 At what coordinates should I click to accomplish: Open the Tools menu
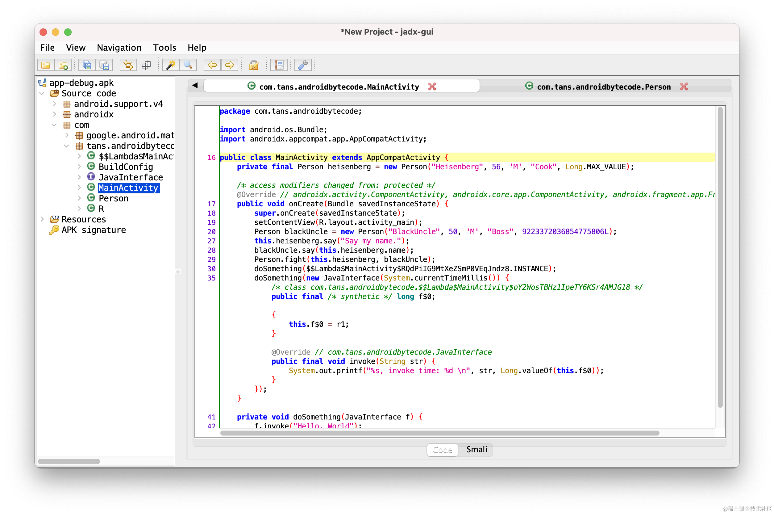[x=164, y=48]
